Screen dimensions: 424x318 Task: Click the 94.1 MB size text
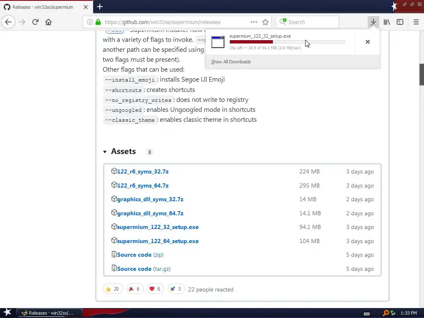point(310,227)
